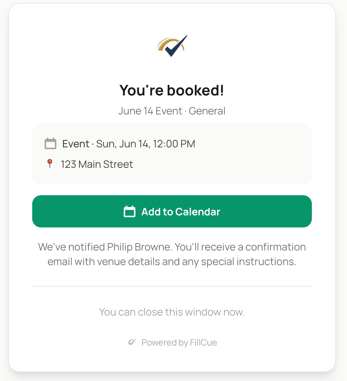Select the 123 Main Street address text

pos(97,164)
